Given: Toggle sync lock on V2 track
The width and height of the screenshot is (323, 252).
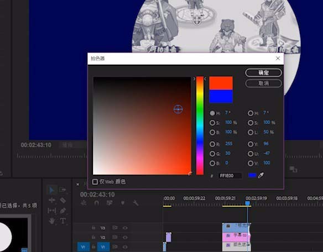Looking at the screenshot, I should click(114, 237).
